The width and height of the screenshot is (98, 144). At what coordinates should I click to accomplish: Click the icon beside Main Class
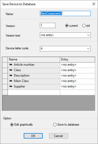pos(11,81)
